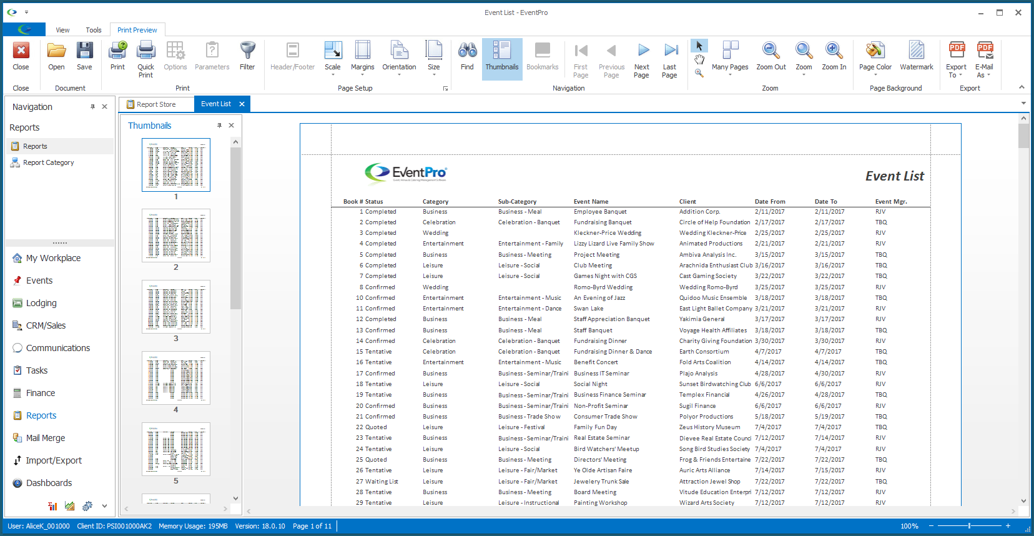Click Zoom In icon
Viewport: 1034px width, 536px height.
click(834, 56)
